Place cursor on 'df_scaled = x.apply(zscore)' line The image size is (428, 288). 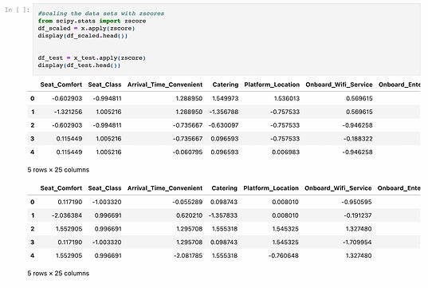tap(86, 29)
